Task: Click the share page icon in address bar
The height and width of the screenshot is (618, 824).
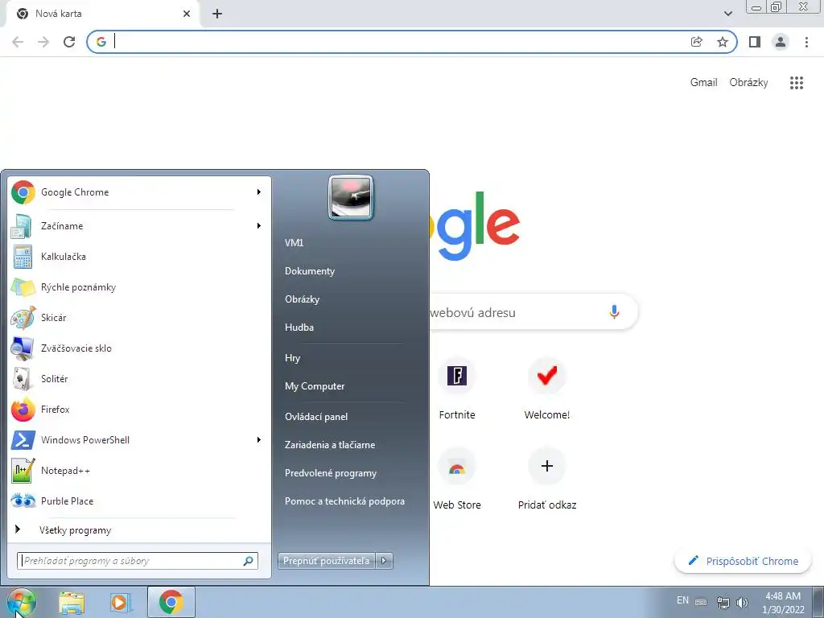Action: [697, 42]
